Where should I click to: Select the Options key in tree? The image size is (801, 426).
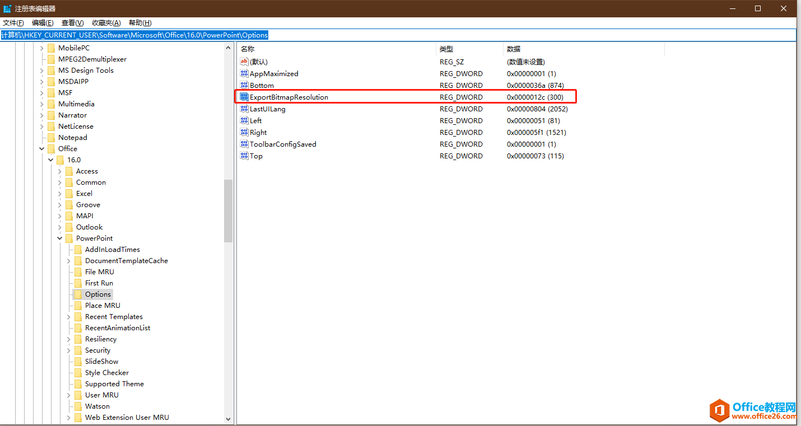click(x=98, y=294)
